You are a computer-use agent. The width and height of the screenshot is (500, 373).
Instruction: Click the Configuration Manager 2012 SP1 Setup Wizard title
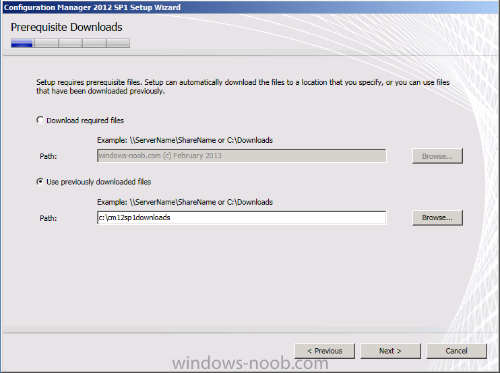[92, 7]
